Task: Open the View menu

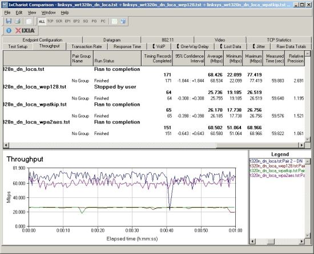Action: pyautogui.click(x=32, y=13)
